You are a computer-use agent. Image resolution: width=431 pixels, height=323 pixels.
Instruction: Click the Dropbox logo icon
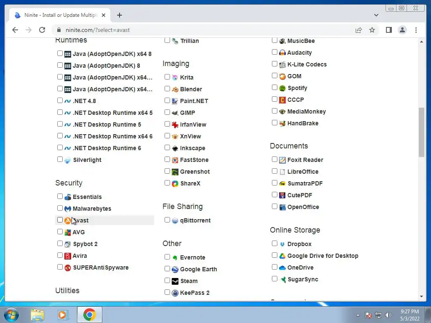tap(282, 244)
